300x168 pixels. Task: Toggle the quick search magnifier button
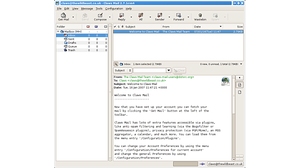click(116, 64)
